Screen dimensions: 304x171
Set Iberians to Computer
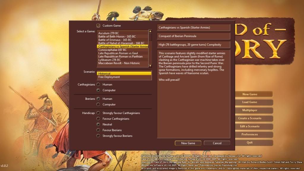point(98,104)
